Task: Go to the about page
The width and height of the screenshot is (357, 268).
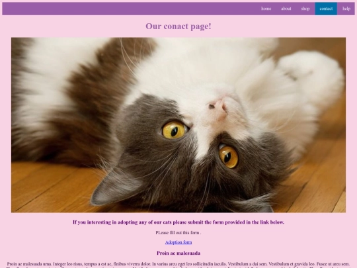Action: (x=286, y=9)
